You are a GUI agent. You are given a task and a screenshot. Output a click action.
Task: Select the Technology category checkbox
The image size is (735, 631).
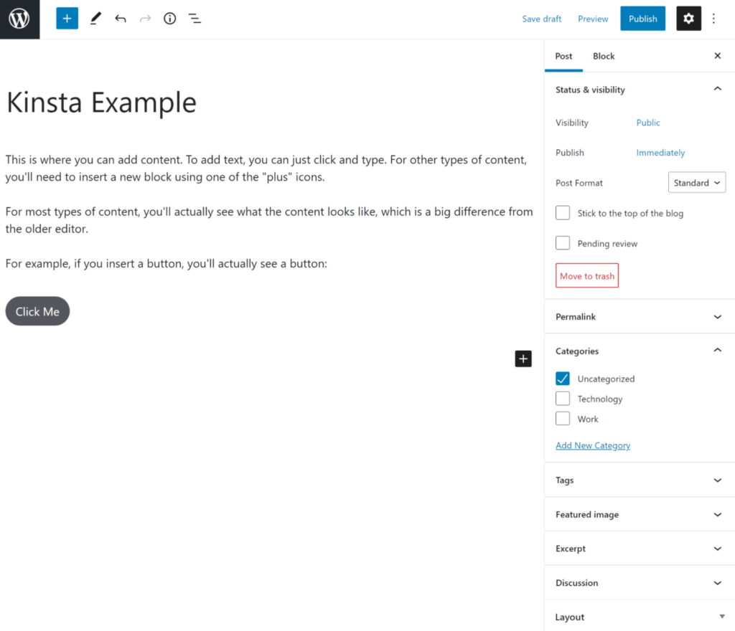(x=563, y=399)
